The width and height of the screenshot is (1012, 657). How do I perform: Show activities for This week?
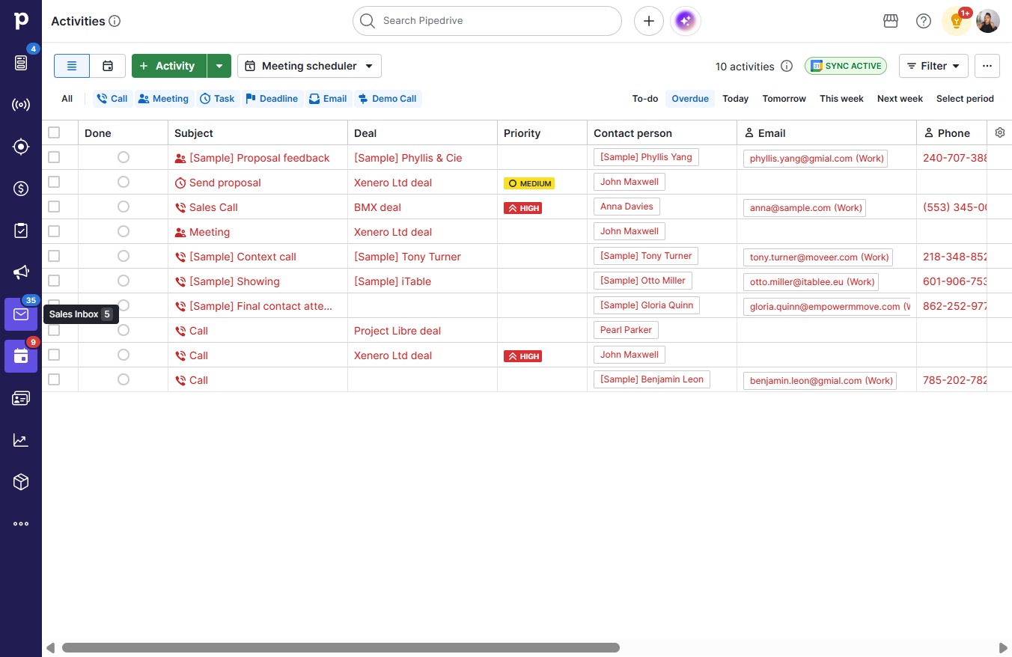click(841, 99)
